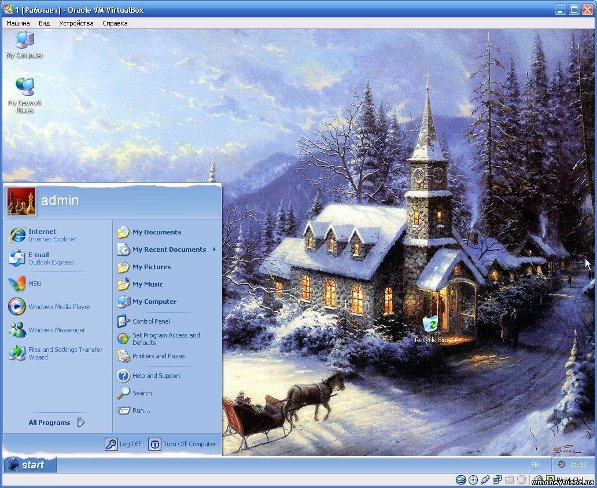
Task: Open the Control Panel icon
Action: 123,321
